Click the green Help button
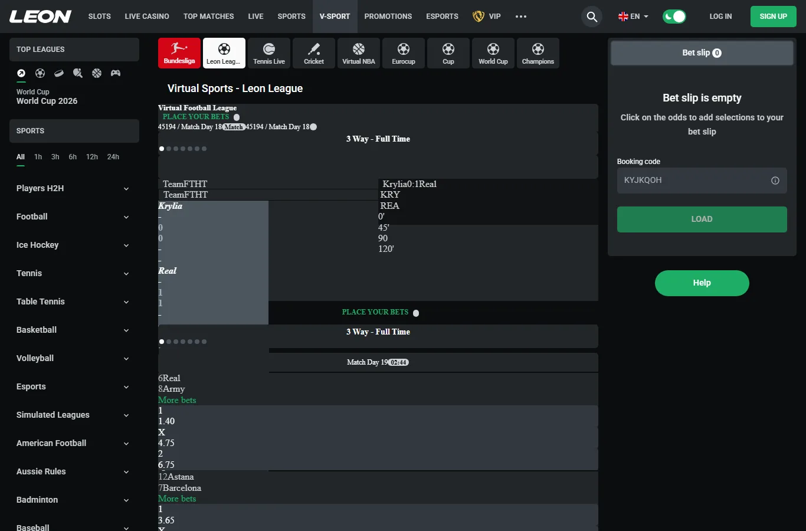 tap(702, 283)
